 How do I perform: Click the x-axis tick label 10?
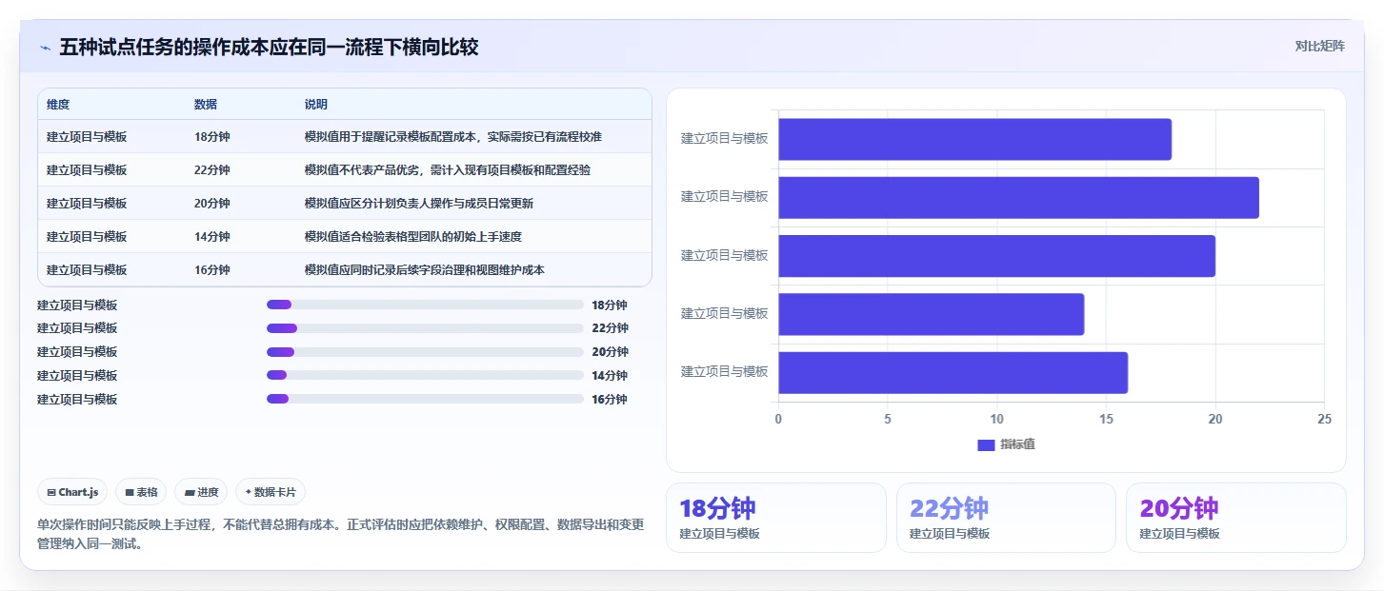point(996,420)
